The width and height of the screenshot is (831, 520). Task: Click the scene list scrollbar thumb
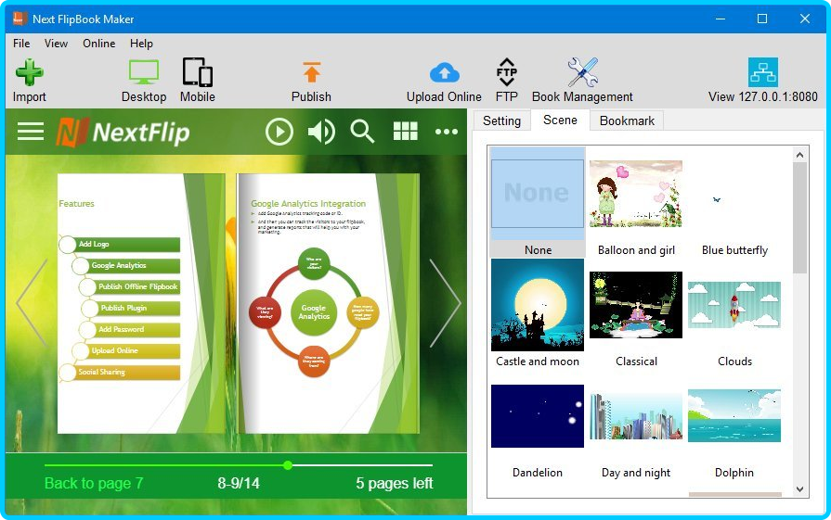pyautogui.click(x=799, y=218)
